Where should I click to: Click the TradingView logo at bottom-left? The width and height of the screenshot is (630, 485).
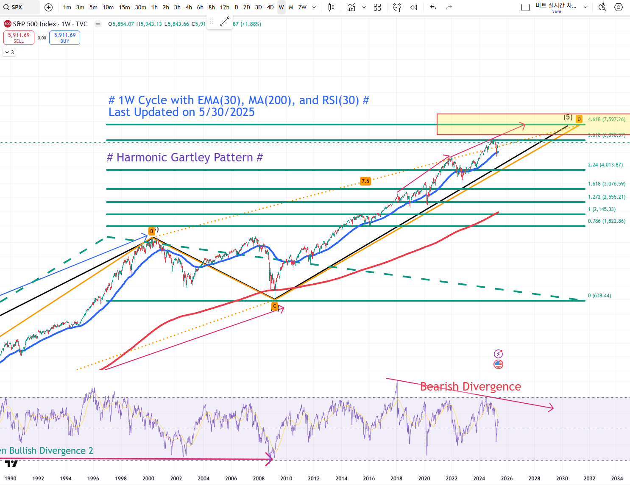coord(11,464)
